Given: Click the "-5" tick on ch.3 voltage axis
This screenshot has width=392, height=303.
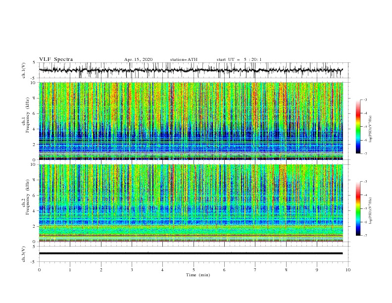Looking at the screenshot, I should tap(34, 262).
